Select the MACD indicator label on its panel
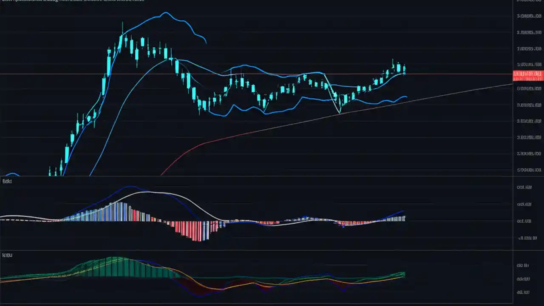 pyautogui.click(x=6, y=181)
